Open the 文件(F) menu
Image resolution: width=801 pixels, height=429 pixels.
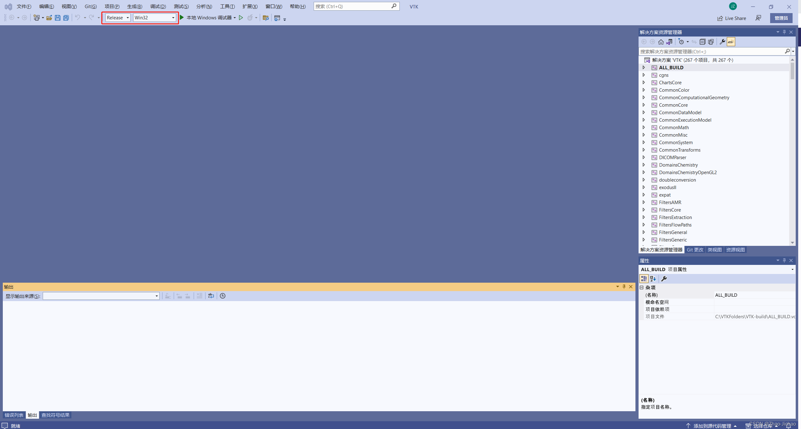[24, 6]
